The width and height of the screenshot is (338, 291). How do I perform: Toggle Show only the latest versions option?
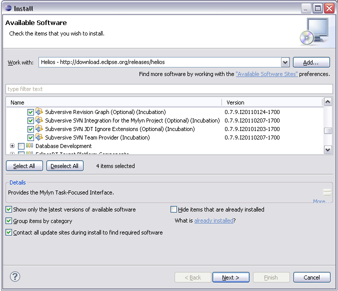[x=8, y=209]
